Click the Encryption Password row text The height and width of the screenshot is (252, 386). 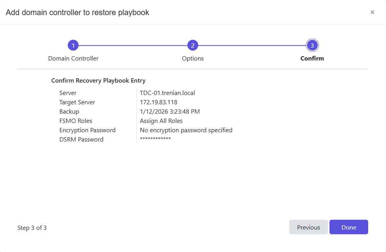click(87, 130)
